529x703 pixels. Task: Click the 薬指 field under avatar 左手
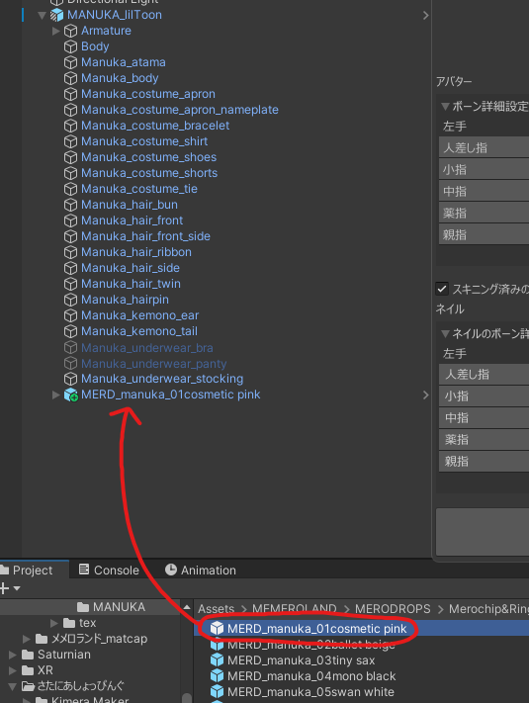[x=484, y=213]
